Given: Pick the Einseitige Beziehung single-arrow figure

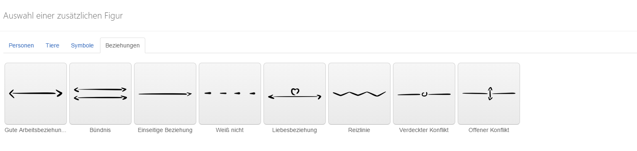Looking at the screenshot, I should 165,94.
